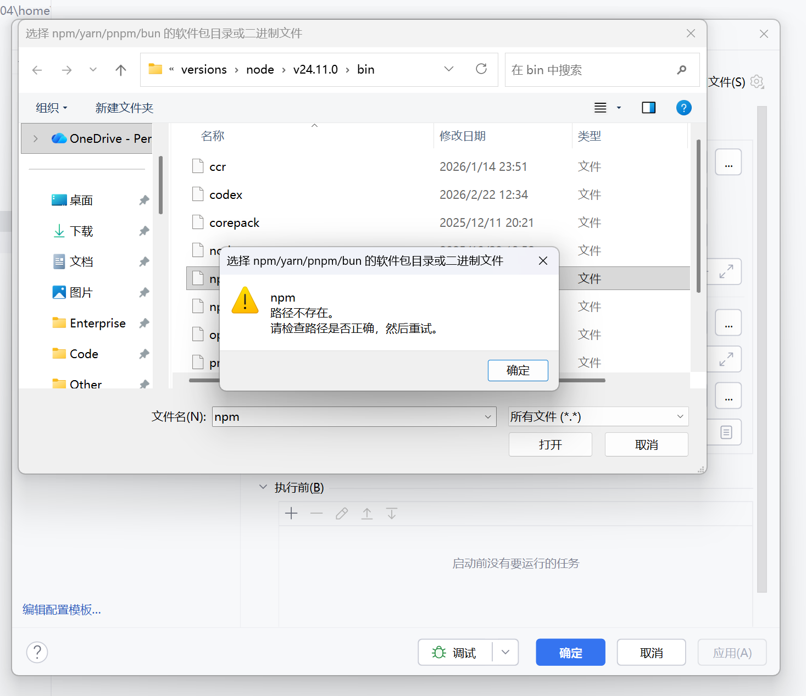
Task: Collapse the 执行前 section
Action: (x=263, y=487)
